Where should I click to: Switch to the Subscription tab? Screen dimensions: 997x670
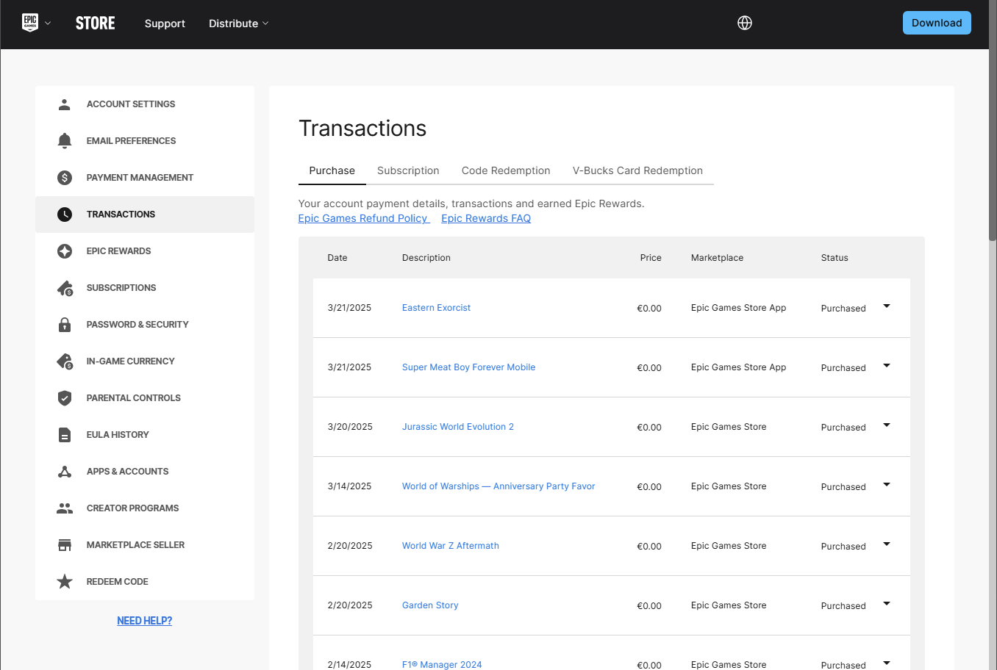(x=408, y=170)
